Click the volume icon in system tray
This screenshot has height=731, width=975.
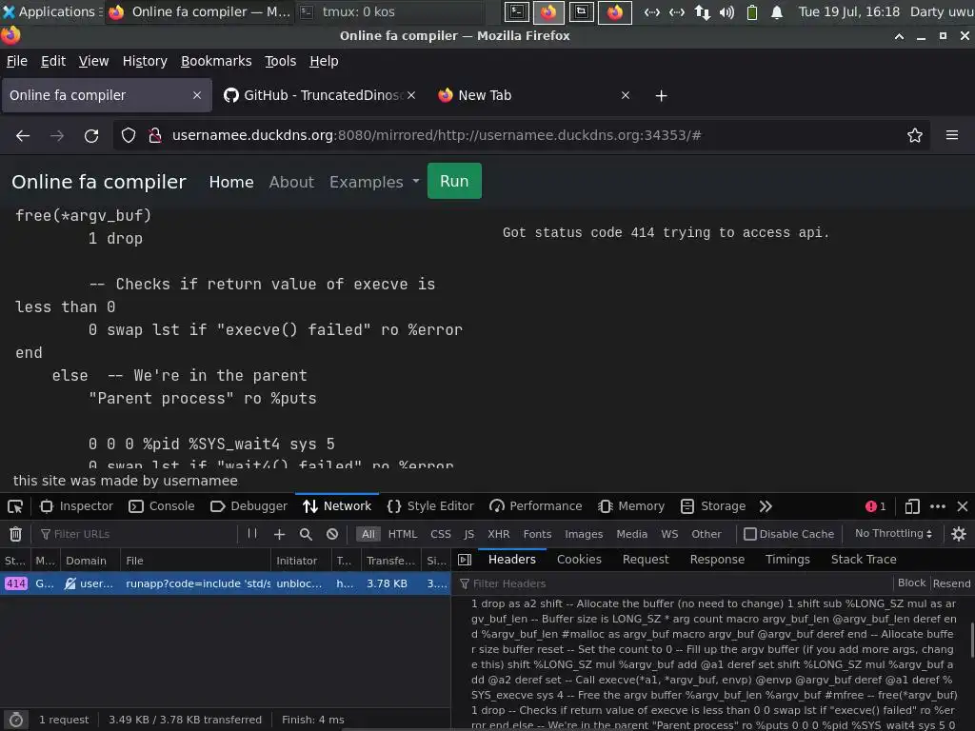click(726, 11)
